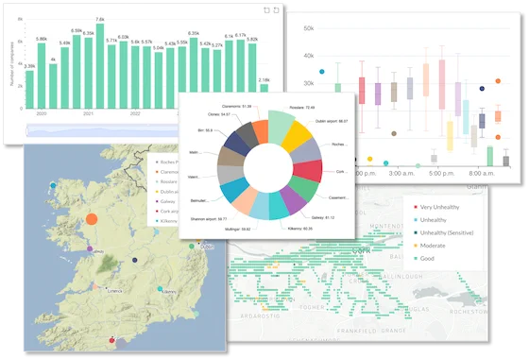
Task: Select the purple box next to the red box
Action: pos(378,94)
